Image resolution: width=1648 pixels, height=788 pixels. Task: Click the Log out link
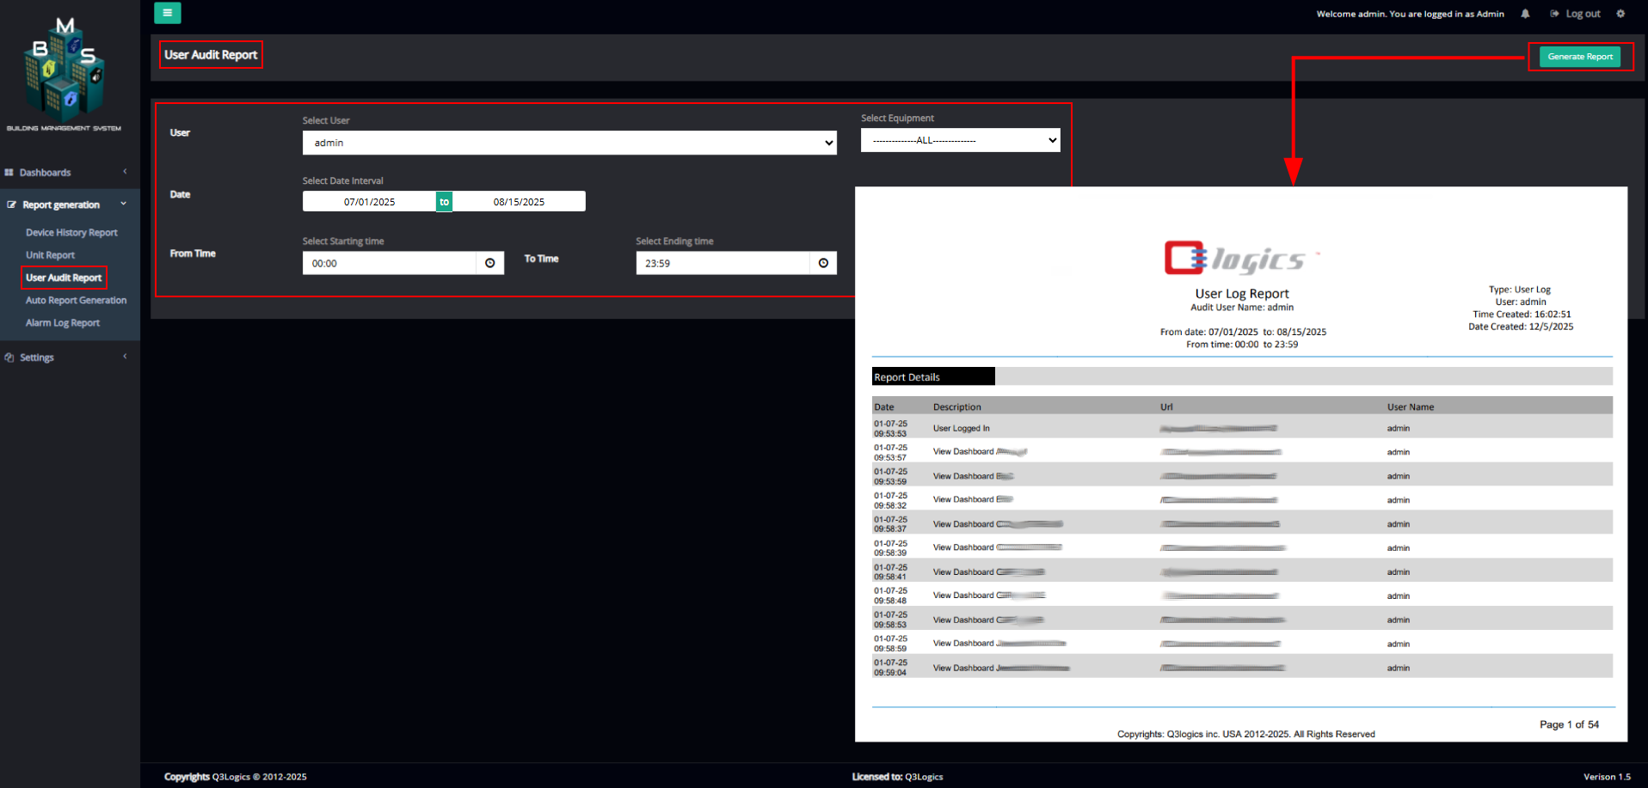tap(1583, 13)
